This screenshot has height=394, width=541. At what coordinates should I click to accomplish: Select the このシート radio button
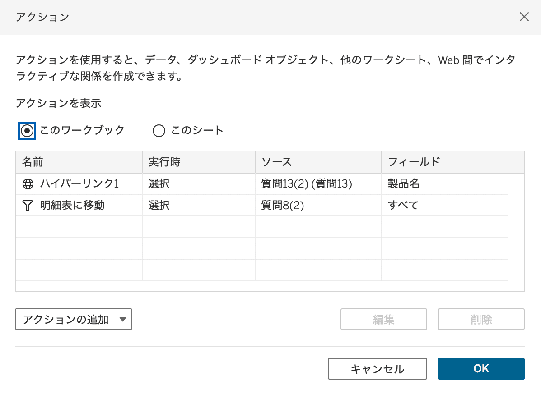point(159,131)
